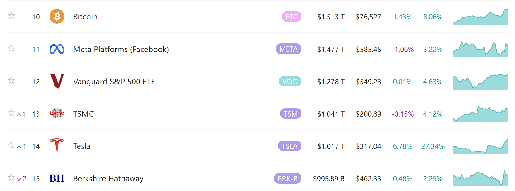This screenshot has width=515, height=191.
Task: Open the Berkshire Hathaway name link
Action: (108, 179)
